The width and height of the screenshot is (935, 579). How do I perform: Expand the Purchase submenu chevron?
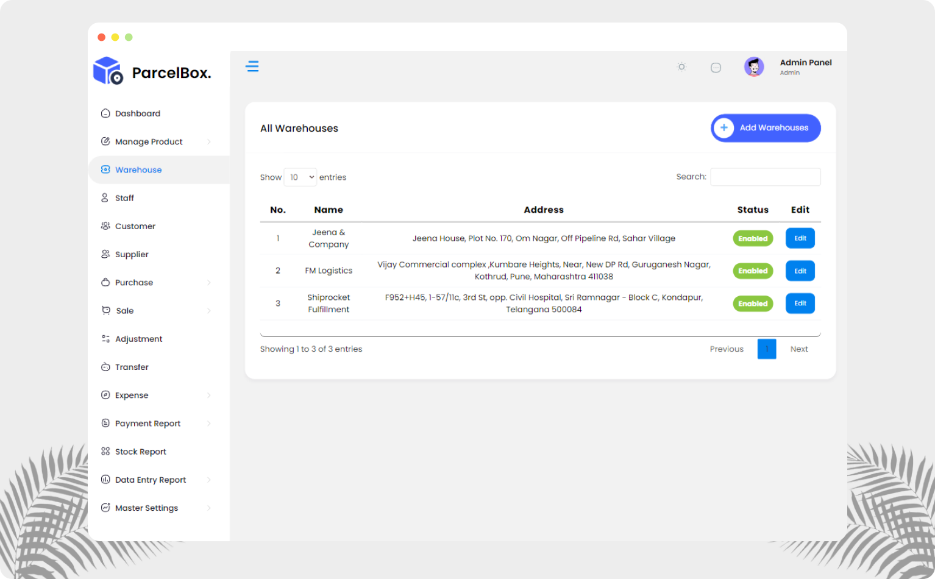point(210,282)
